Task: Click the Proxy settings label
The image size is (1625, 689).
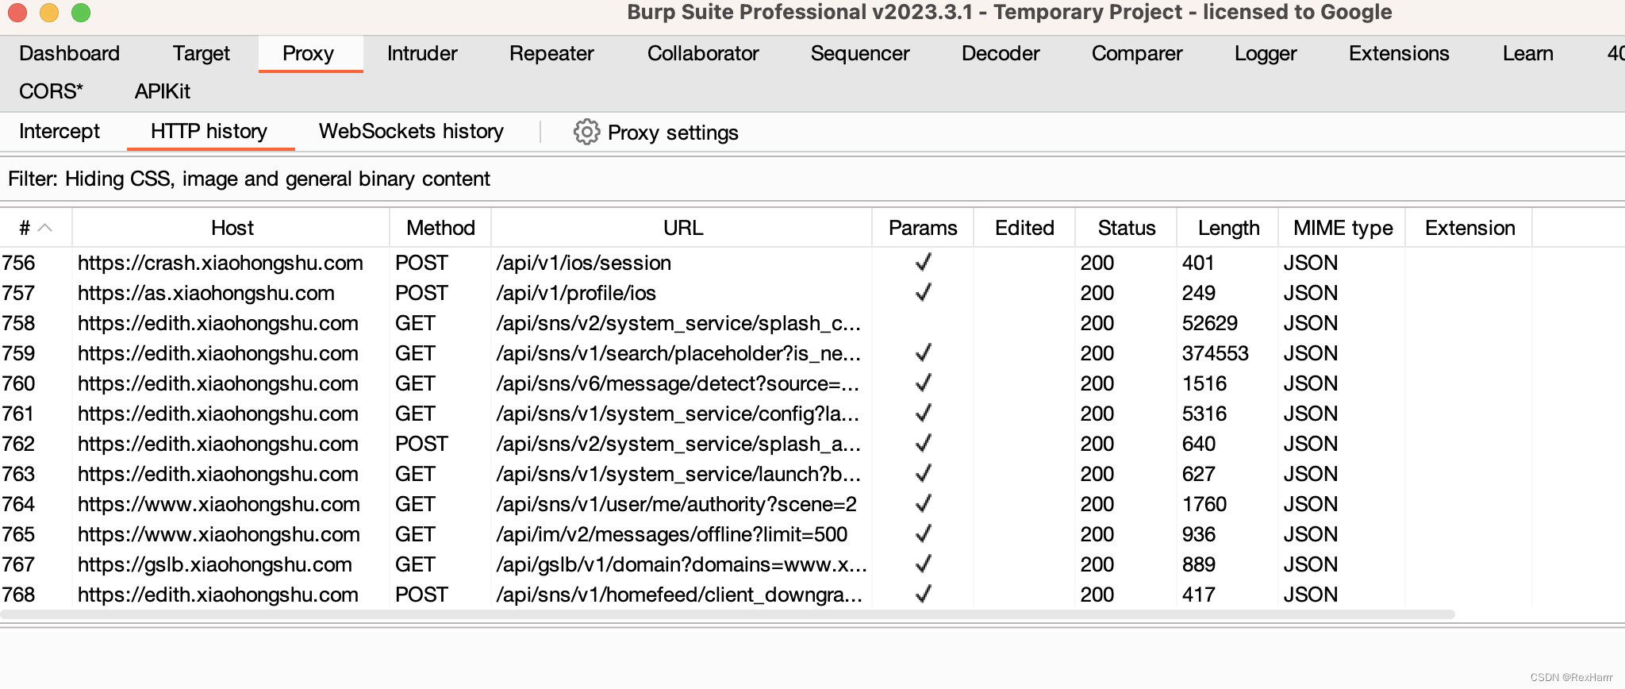Action: [x=673, y=133]
